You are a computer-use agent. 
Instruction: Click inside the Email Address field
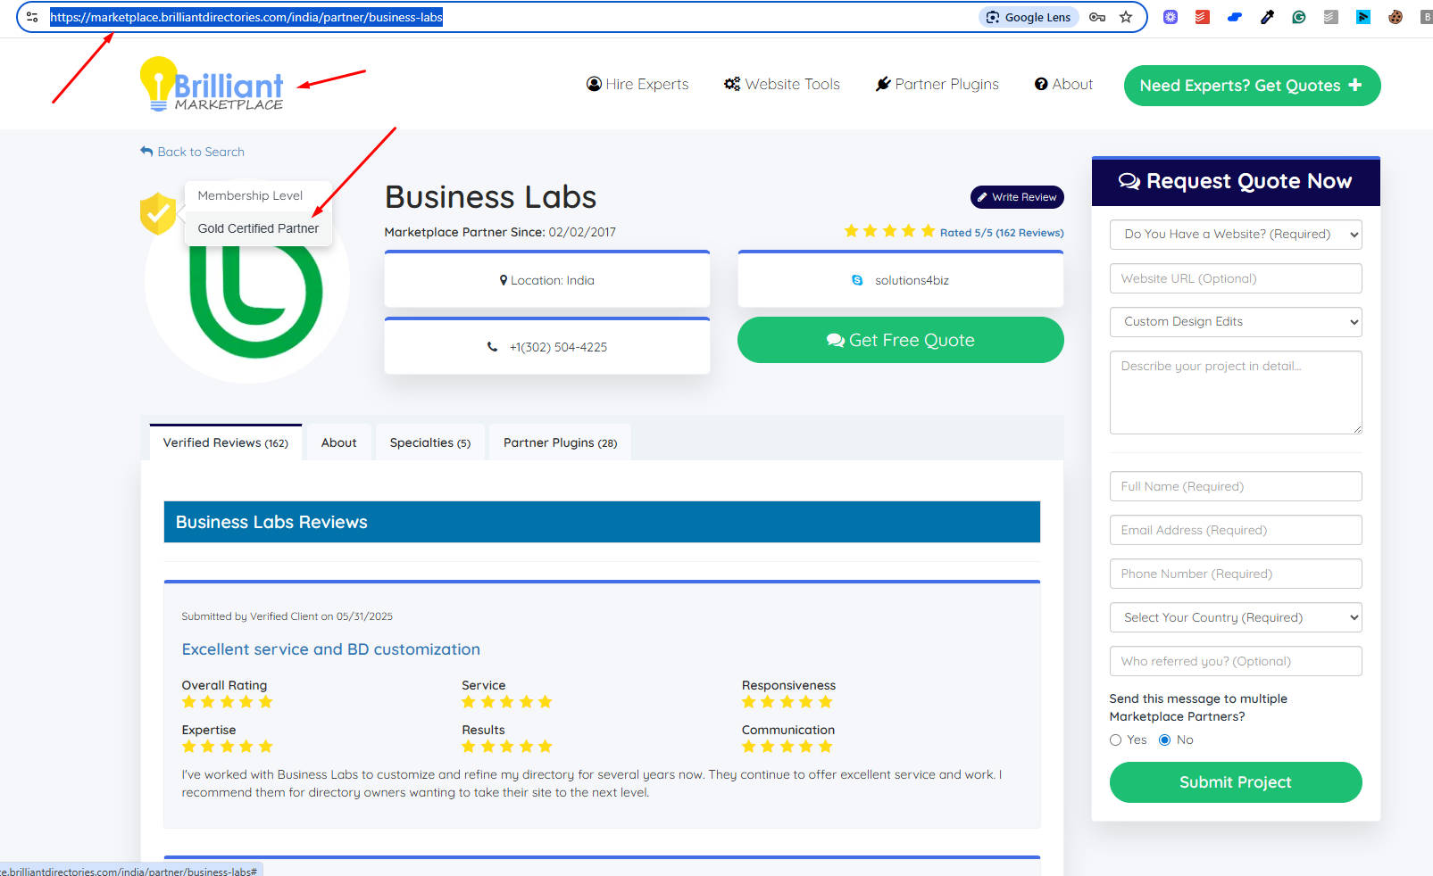[x=1235, y=529]
